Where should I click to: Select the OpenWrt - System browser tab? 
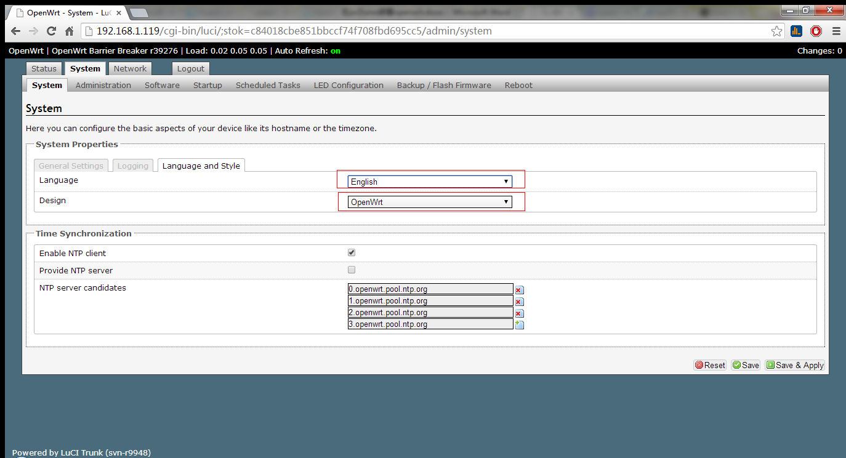[68, 12]
